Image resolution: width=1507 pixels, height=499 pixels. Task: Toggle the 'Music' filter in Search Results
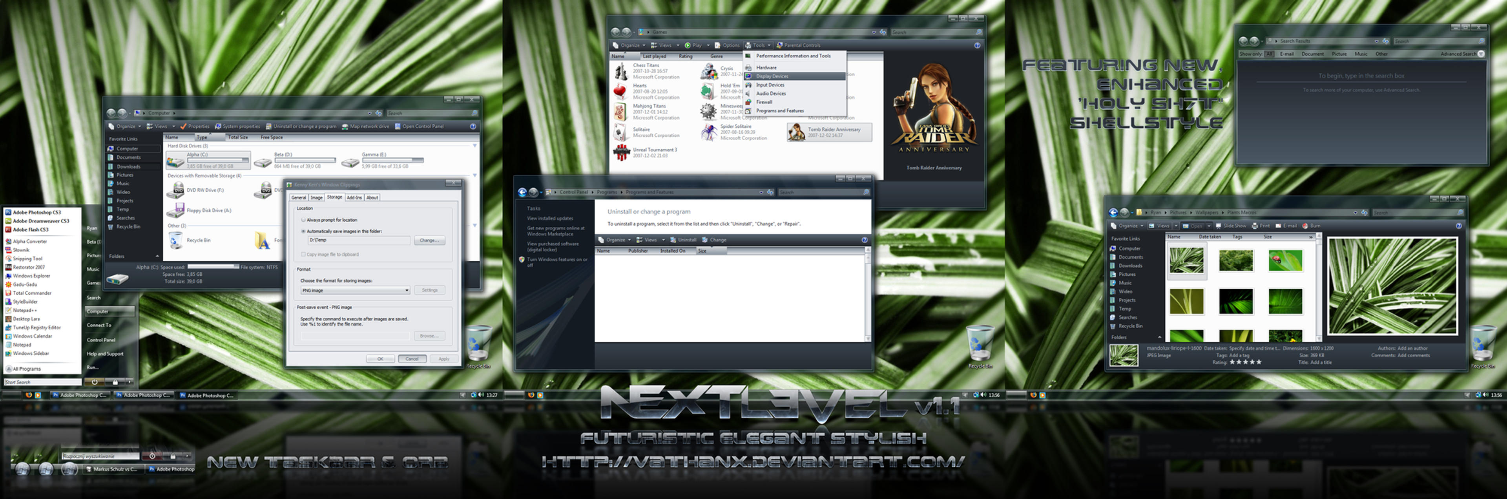coord(1361,54)
